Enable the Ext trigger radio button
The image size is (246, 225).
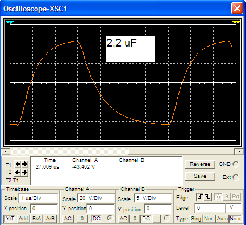[x=236, y=177]
